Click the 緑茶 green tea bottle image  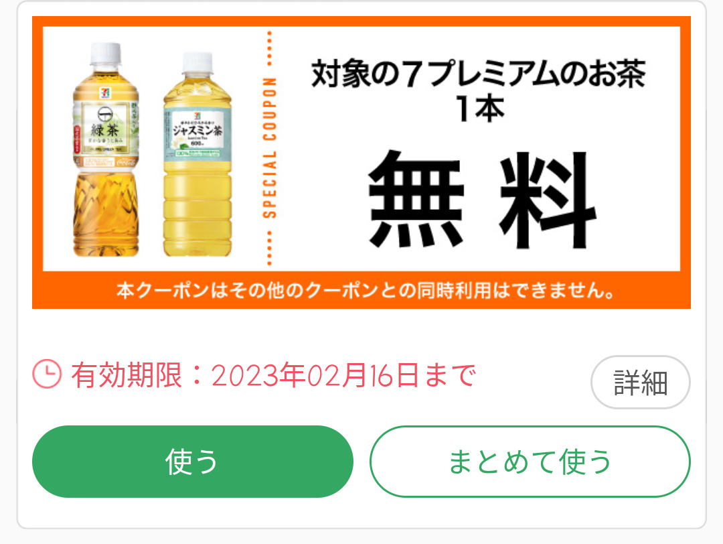[106, 149]
